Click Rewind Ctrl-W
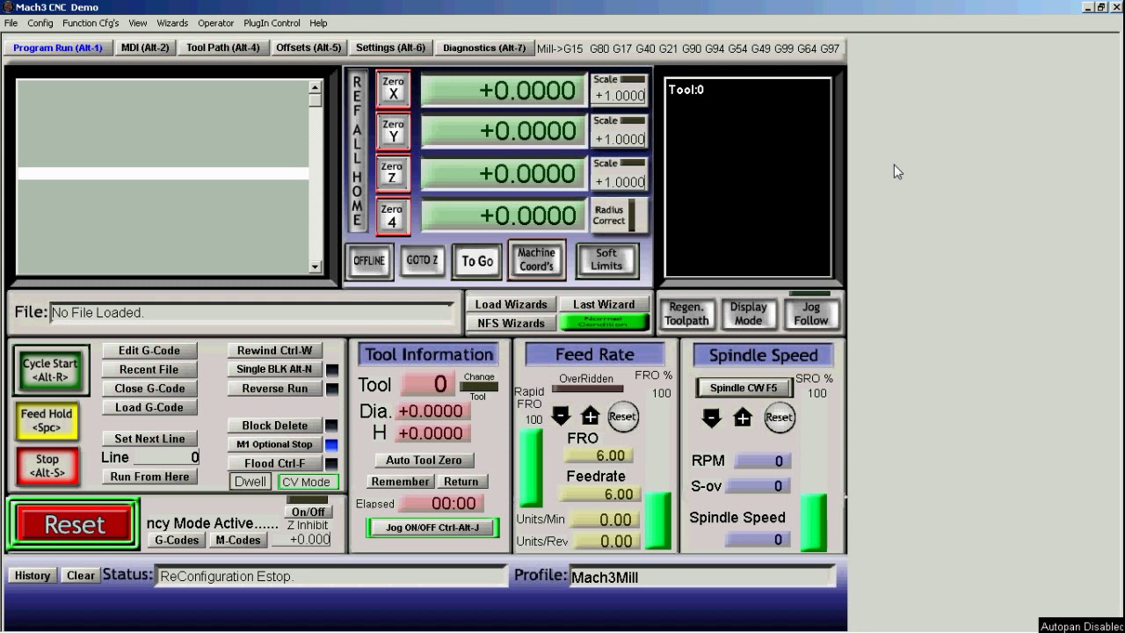This screenshot has height=633, width=1125. (274, 351)
